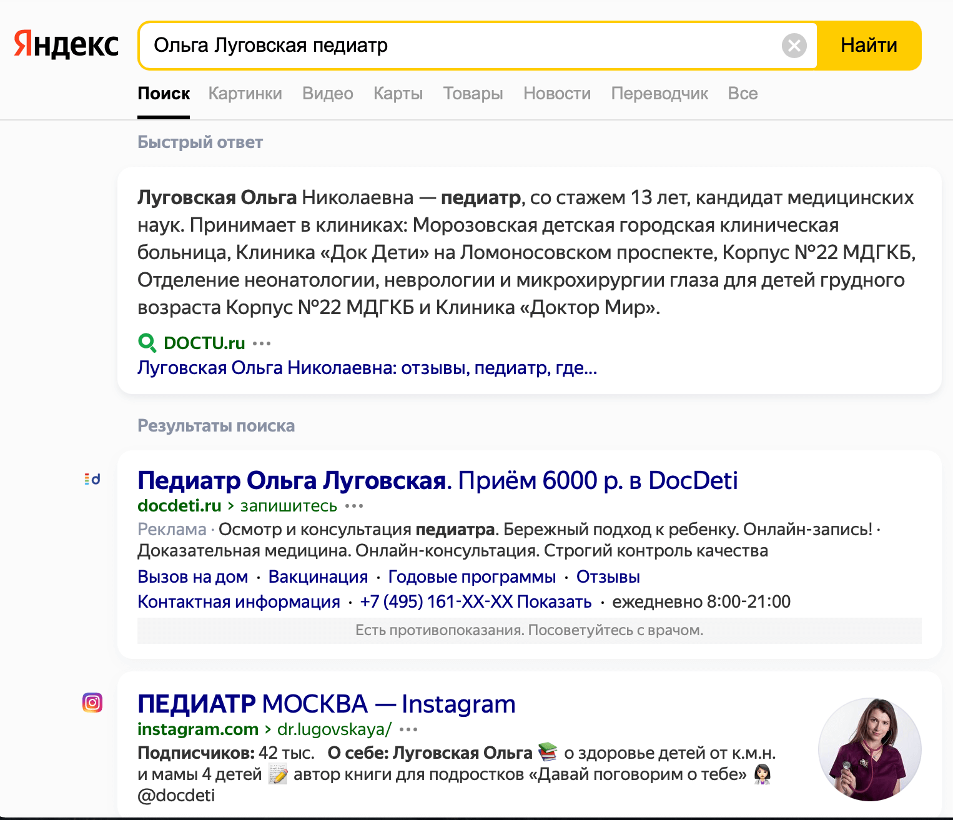This screenshot has height=820, width=953.
Task: Follow the docdeti.ru green address link
Action: pos(179,505)
